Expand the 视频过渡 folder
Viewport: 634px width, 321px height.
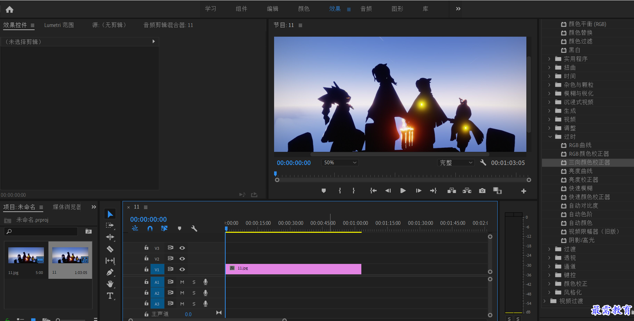(545, 301)
